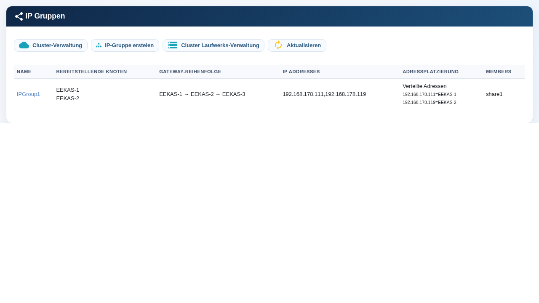Click the server stack icon for Cluster Laufwerks-Verwaltung
The width and height of the screenshot is (539, 303).
(x=173, y=45)
